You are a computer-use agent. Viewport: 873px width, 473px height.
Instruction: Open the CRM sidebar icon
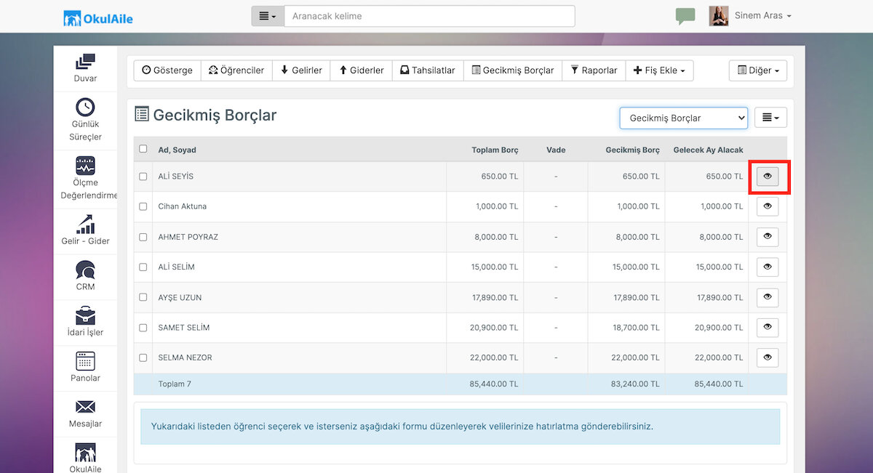click(x=85, y=270)
